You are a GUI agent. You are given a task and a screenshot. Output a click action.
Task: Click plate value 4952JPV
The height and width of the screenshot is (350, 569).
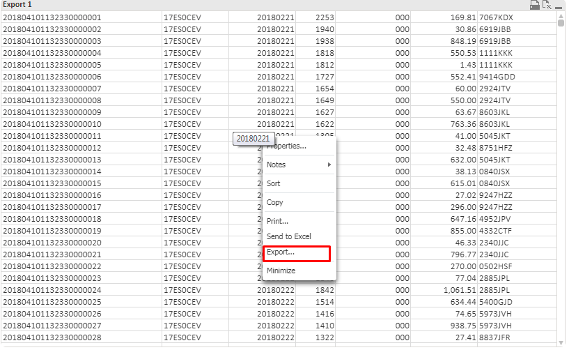coord(494,219)
